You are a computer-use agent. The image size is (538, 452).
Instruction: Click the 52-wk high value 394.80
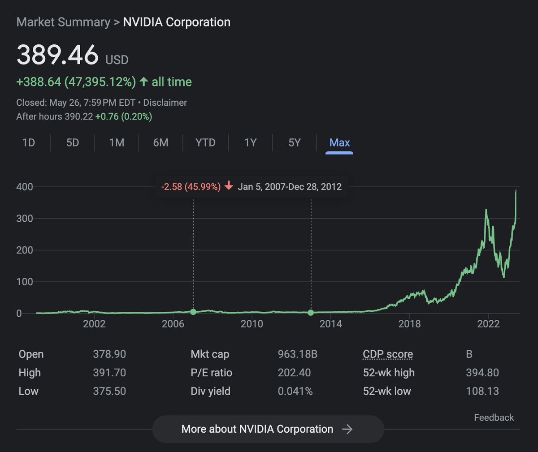pos(482,373)
